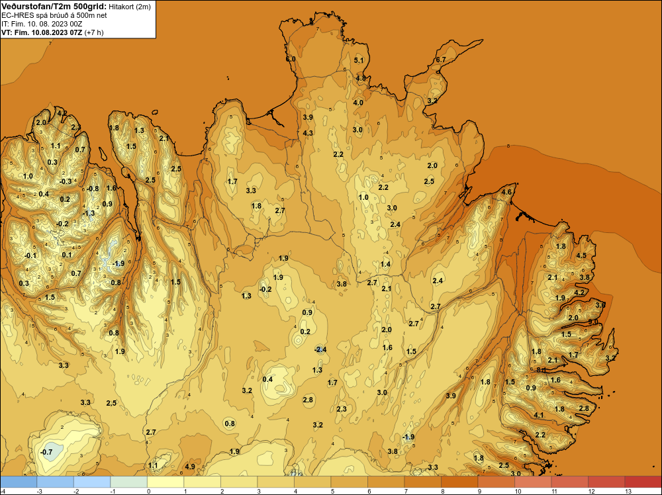Click legend color swatch between 11 and 12
662x495 pixels.
click(569, 482)
